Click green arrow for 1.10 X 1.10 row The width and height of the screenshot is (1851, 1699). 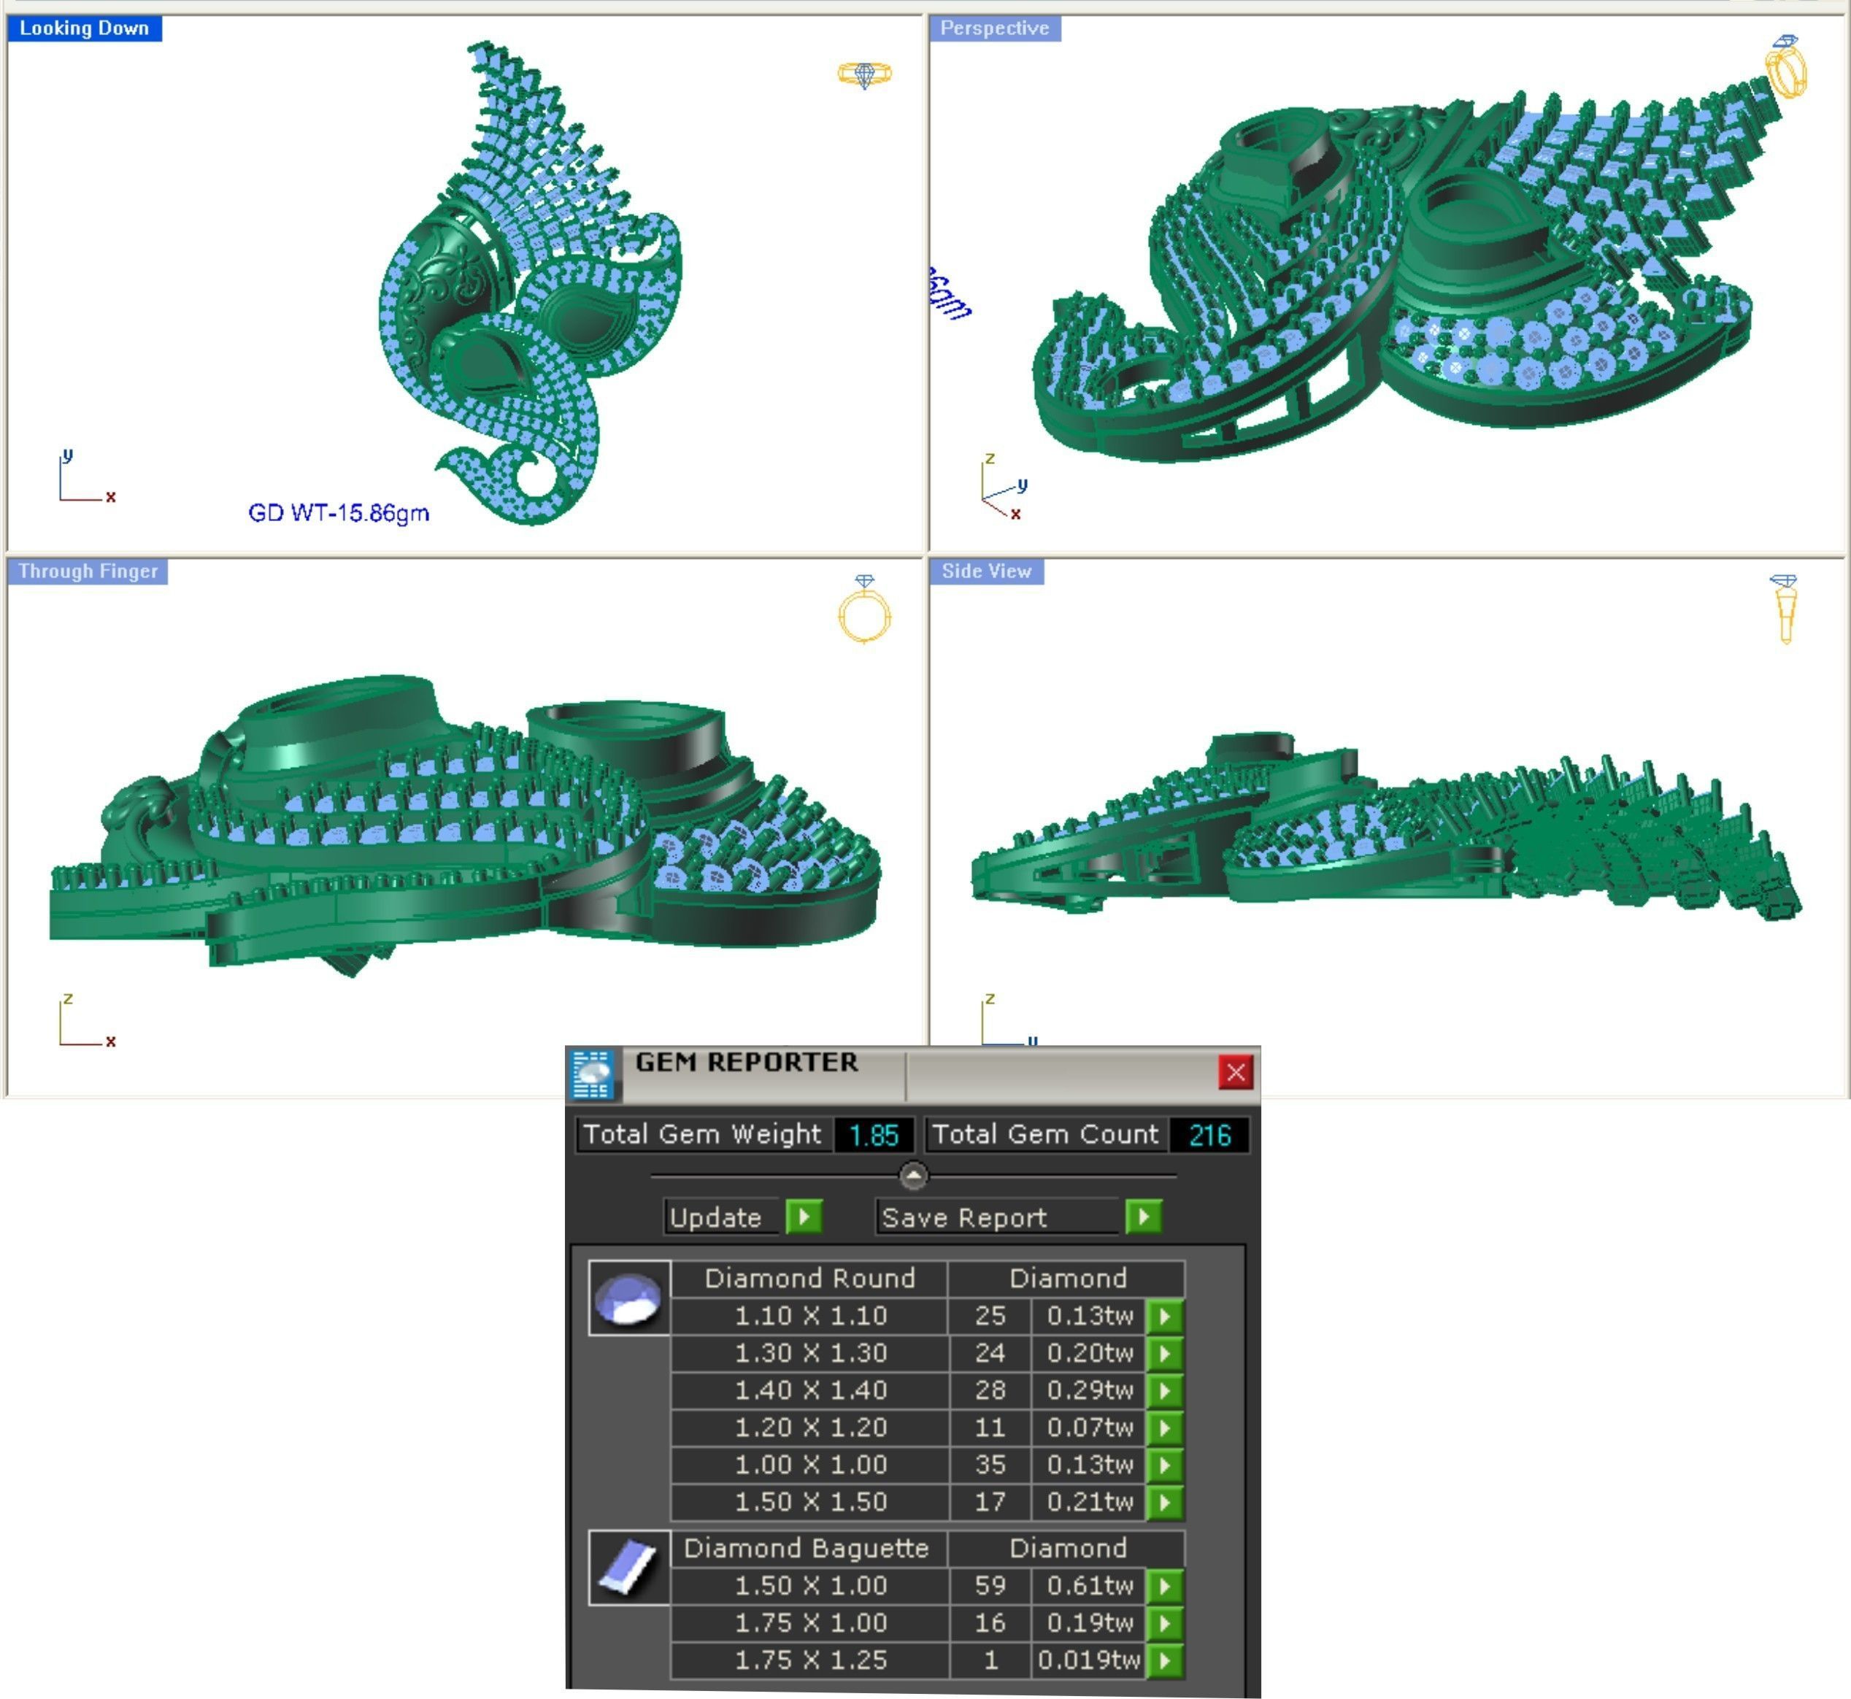[1164, 1316]
